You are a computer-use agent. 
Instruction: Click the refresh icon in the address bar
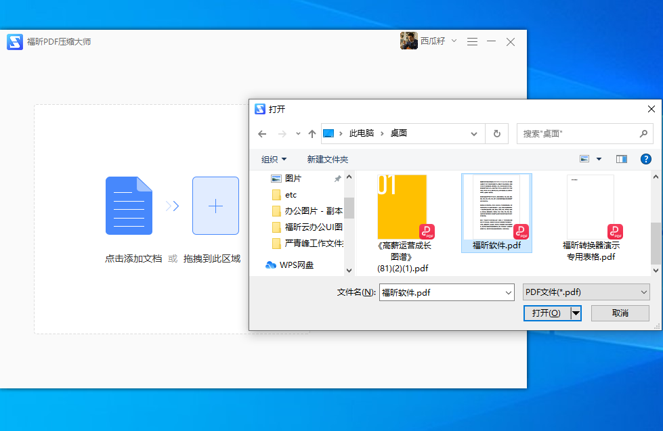click(x=496, y=133)
